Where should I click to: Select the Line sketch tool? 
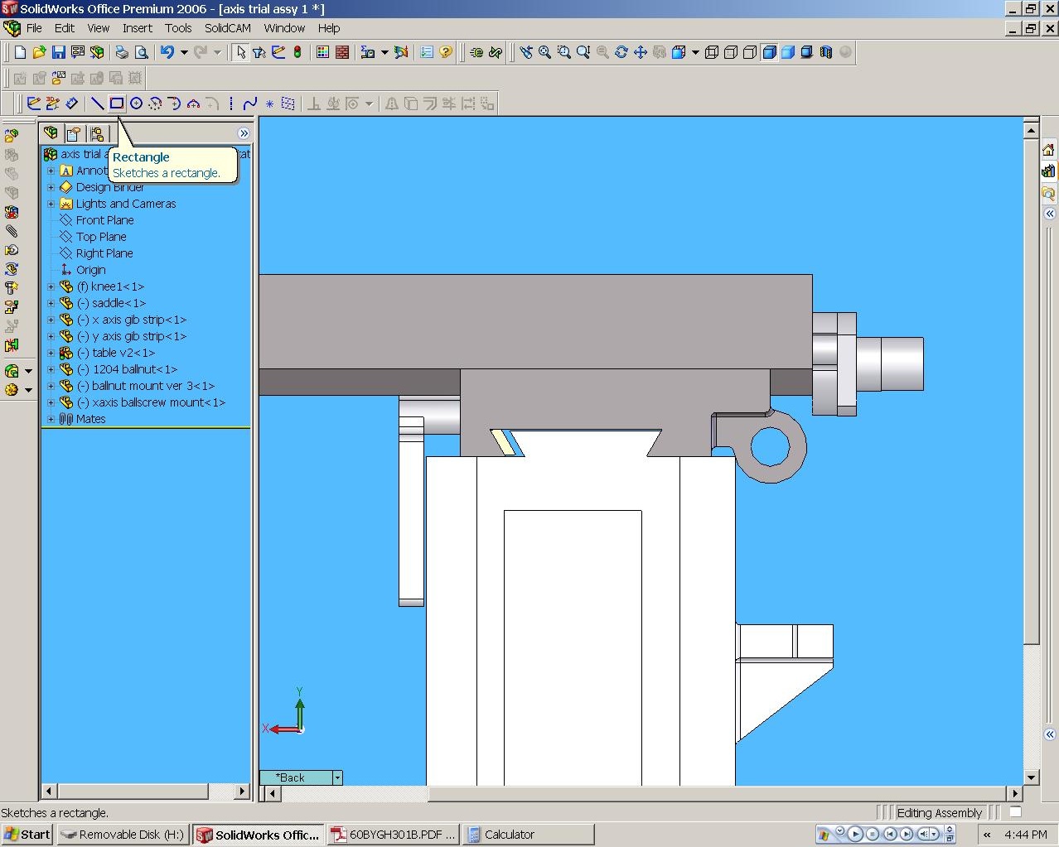click(x=97, y=103)
